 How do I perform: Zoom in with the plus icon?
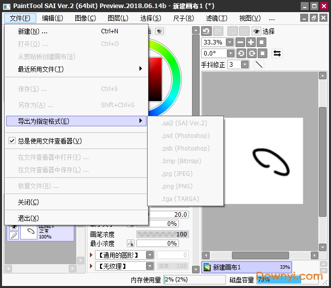point(251,42)
